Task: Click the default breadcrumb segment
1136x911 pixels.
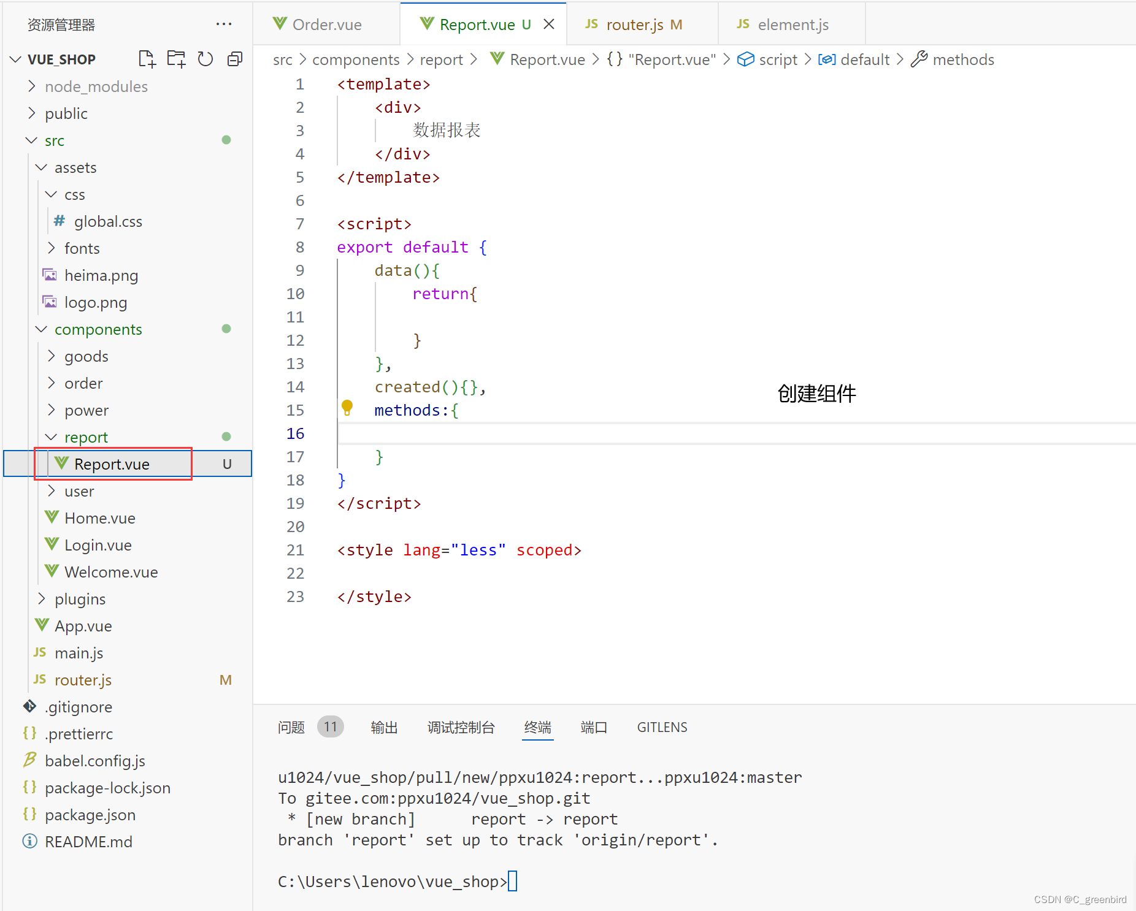Action: coord(865,59)
